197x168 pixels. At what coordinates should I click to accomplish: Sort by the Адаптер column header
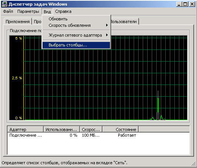point(25,129)
